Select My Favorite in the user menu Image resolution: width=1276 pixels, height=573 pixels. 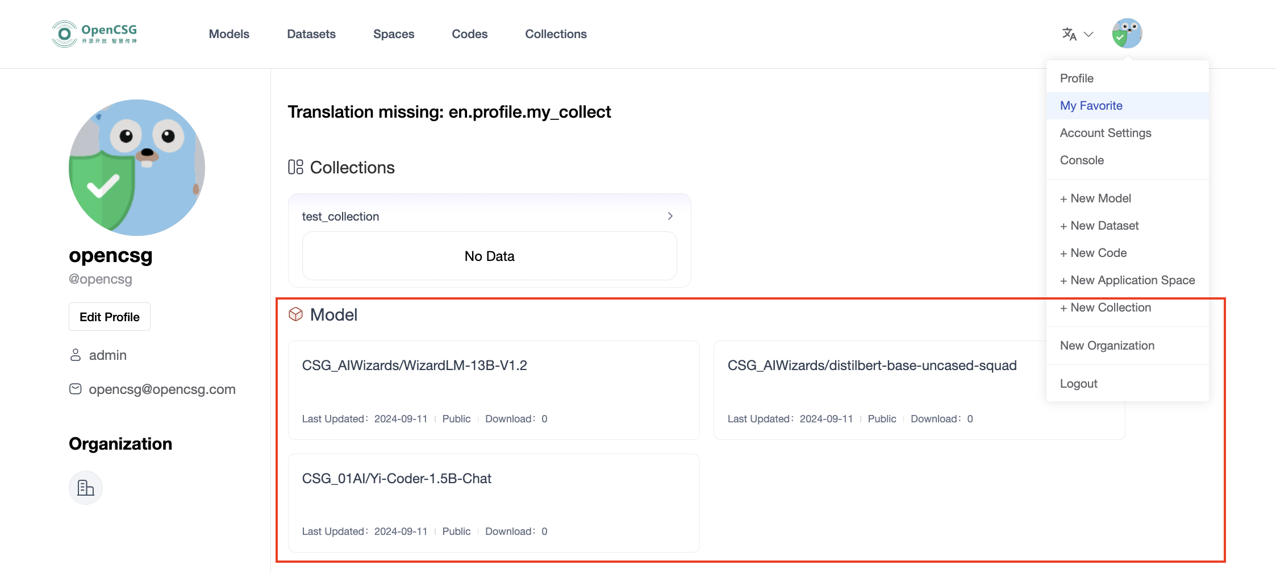tap(1091, 106)
